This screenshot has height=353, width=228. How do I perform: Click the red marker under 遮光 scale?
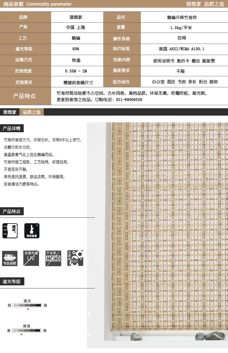[x=28, y=309]
